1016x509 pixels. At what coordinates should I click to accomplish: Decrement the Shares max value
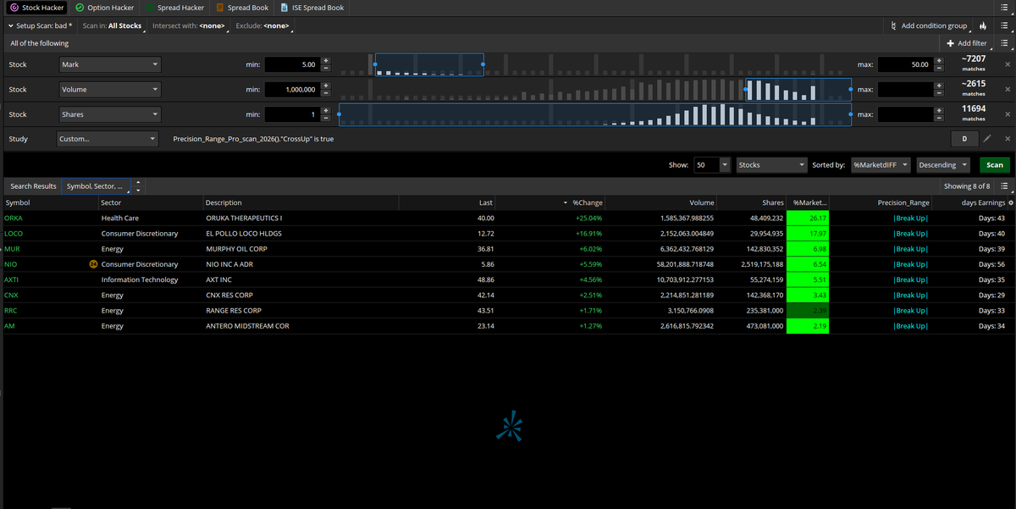(938, 118)
